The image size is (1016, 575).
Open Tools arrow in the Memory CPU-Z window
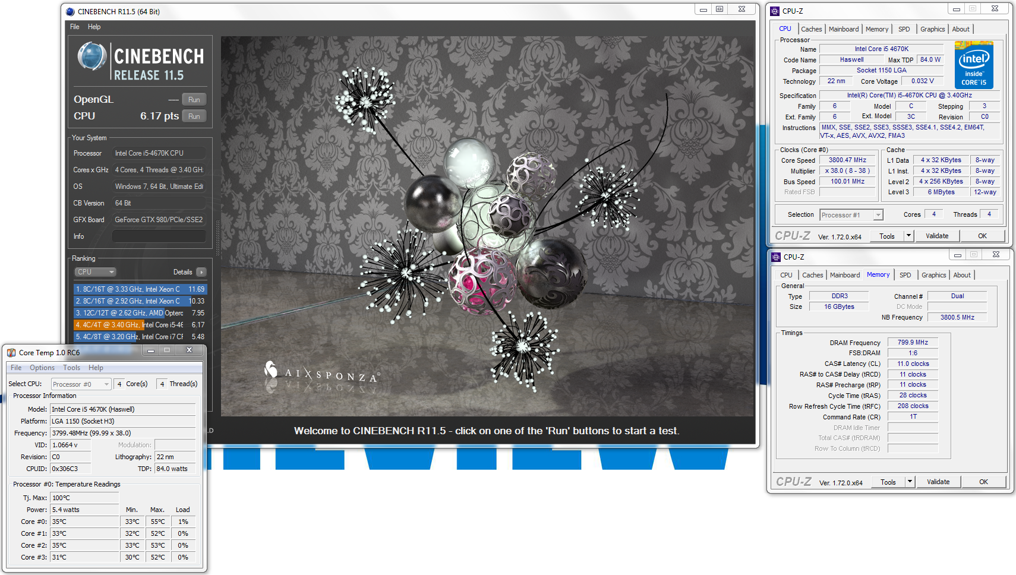click(910, 482)
